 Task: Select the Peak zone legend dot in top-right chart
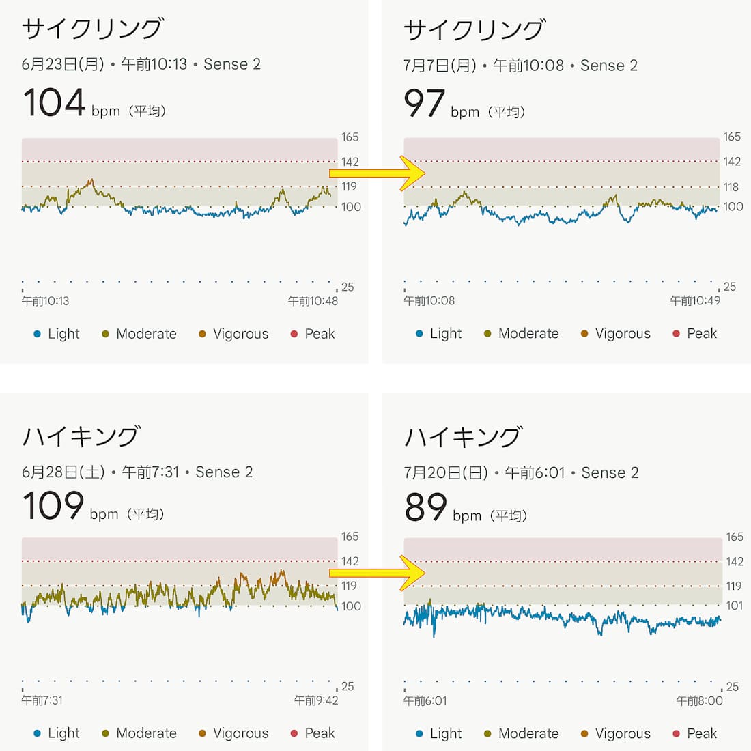click(675, 334)
